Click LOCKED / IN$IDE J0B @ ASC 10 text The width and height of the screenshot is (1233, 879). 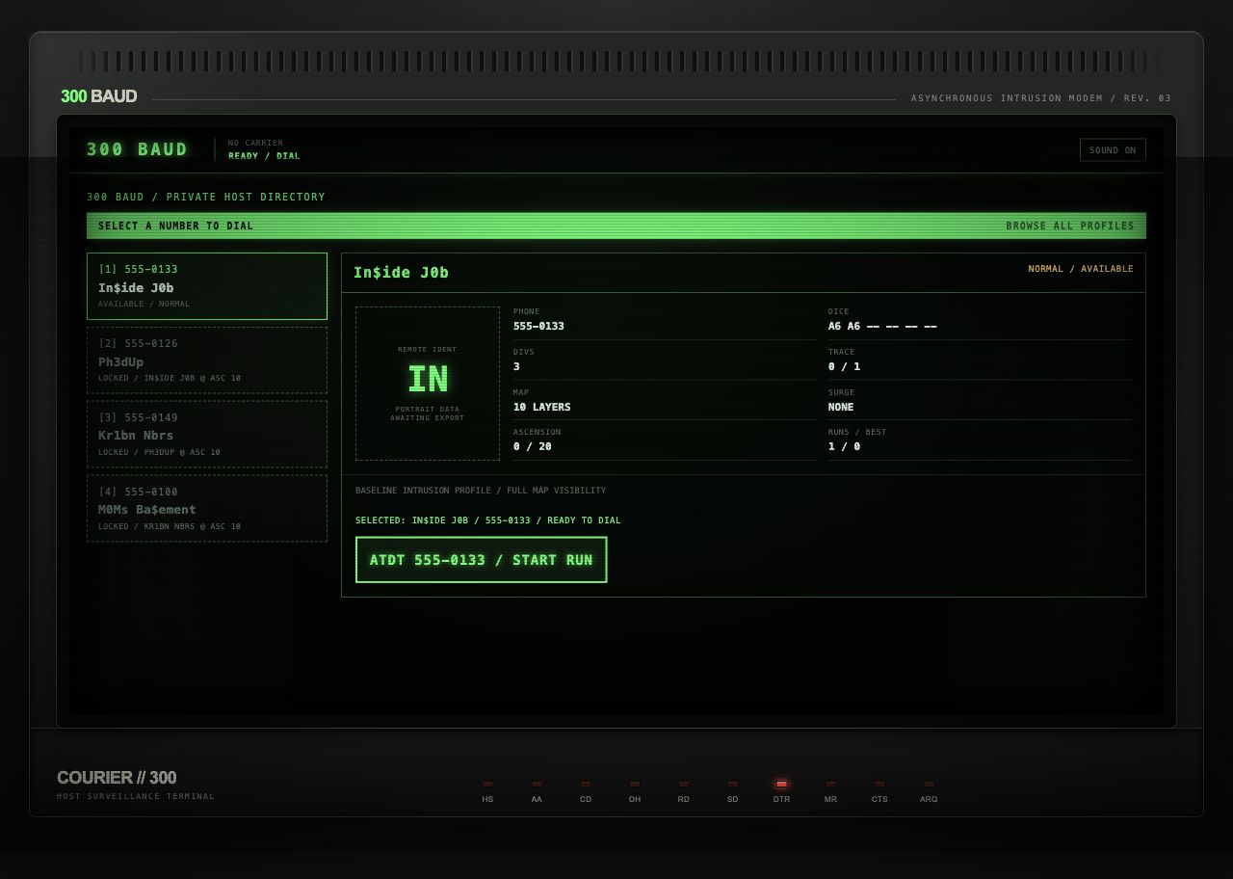(x=170, y=378)
